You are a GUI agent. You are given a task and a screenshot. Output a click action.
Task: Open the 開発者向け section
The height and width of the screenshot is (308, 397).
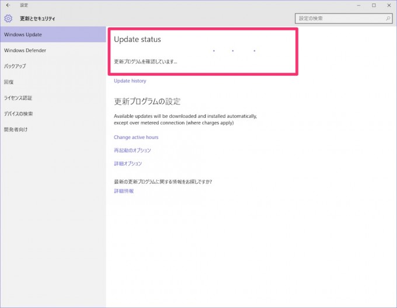(53, 129)
